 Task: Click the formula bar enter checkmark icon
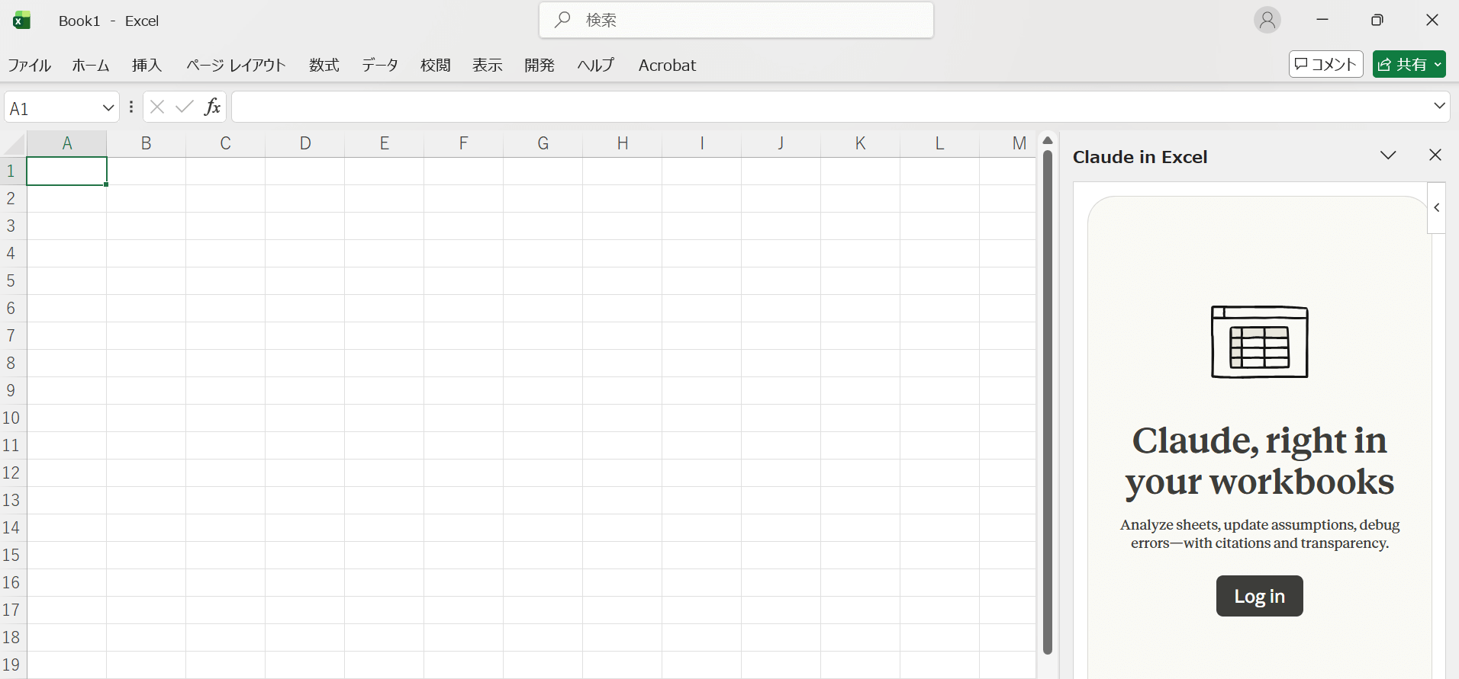[x=184, y=107]
